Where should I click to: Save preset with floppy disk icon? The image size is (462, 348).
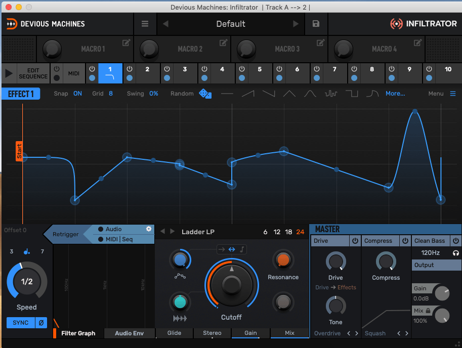(316, 24)
